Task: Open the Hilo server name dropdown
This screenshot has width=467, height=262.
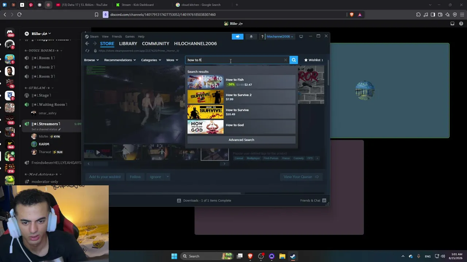Action: [x=40, y=34]
